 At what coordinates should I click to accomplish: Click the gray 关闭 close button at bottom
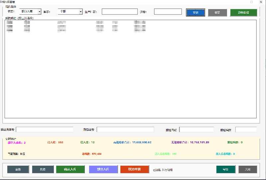point(248,169)
